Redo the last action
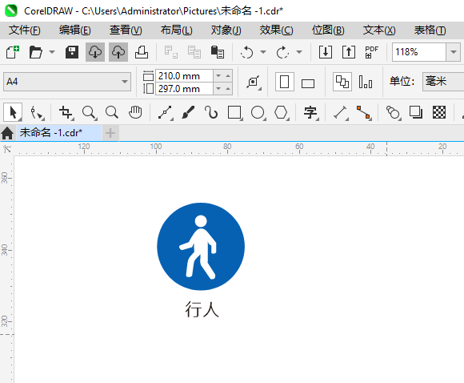464x383 pixels. coord(282,52)
